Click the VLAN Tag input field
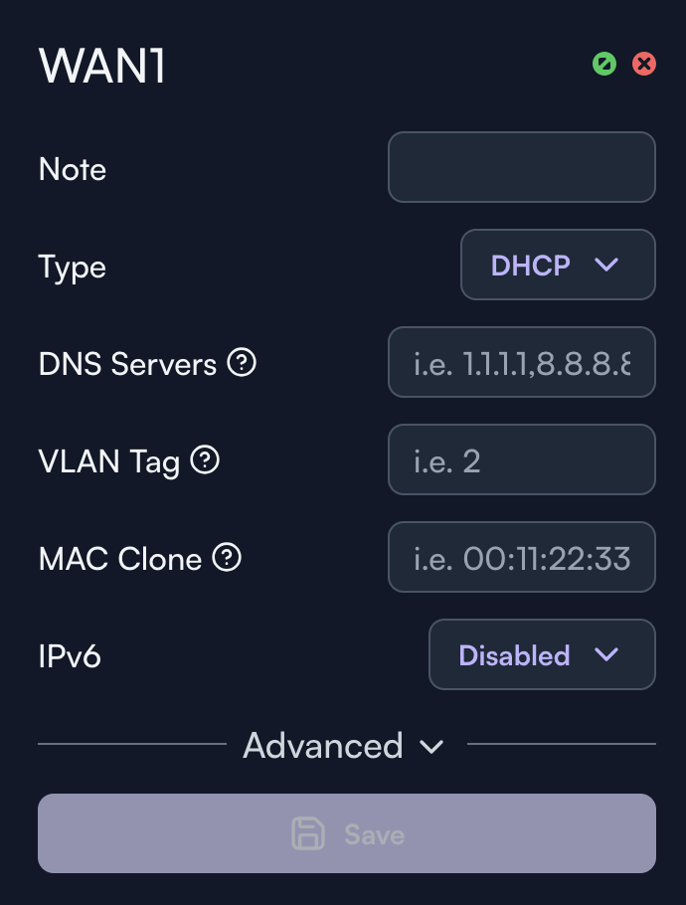 point(521,459)
